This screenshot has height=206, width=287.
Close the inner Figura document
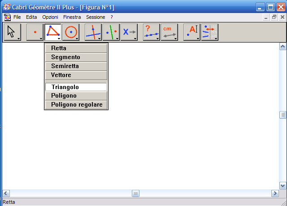point(282,17)
